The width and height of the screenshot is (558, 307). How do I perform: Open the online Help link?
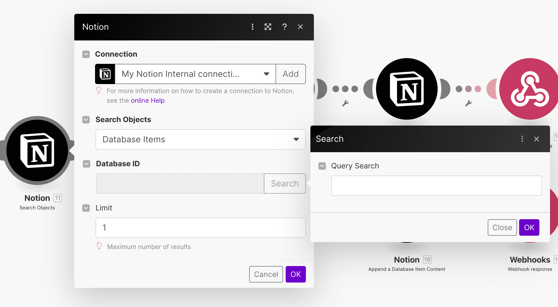coord(147,101)
